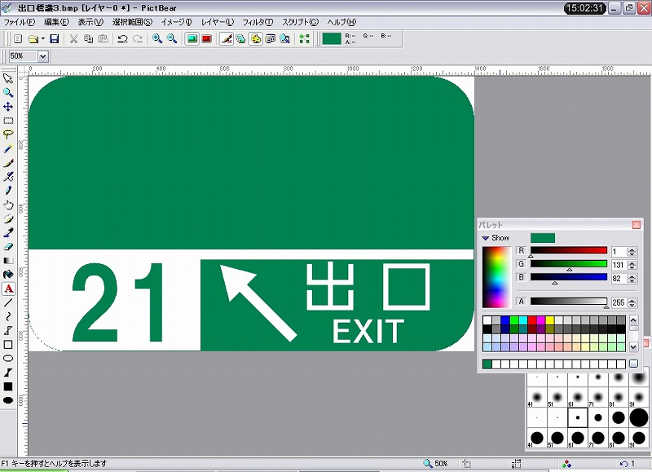Select the filled Ellipse tool
Viewport: 652px width, 472px height.
pyautogui.click(x=8, y=400)
